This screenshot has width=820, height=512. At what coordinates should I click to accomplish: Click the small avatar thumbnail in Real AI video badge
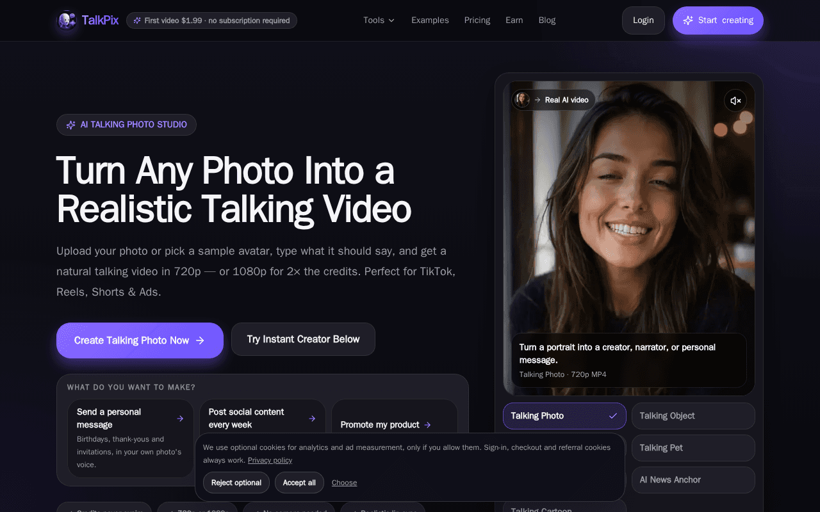tap(523, 100)
